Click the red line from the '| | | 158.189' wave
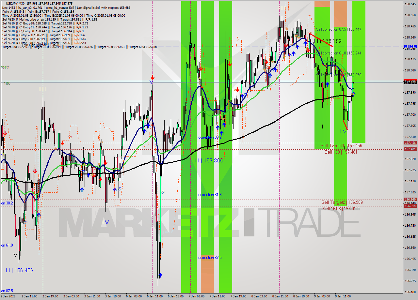 tap(321, 39)
